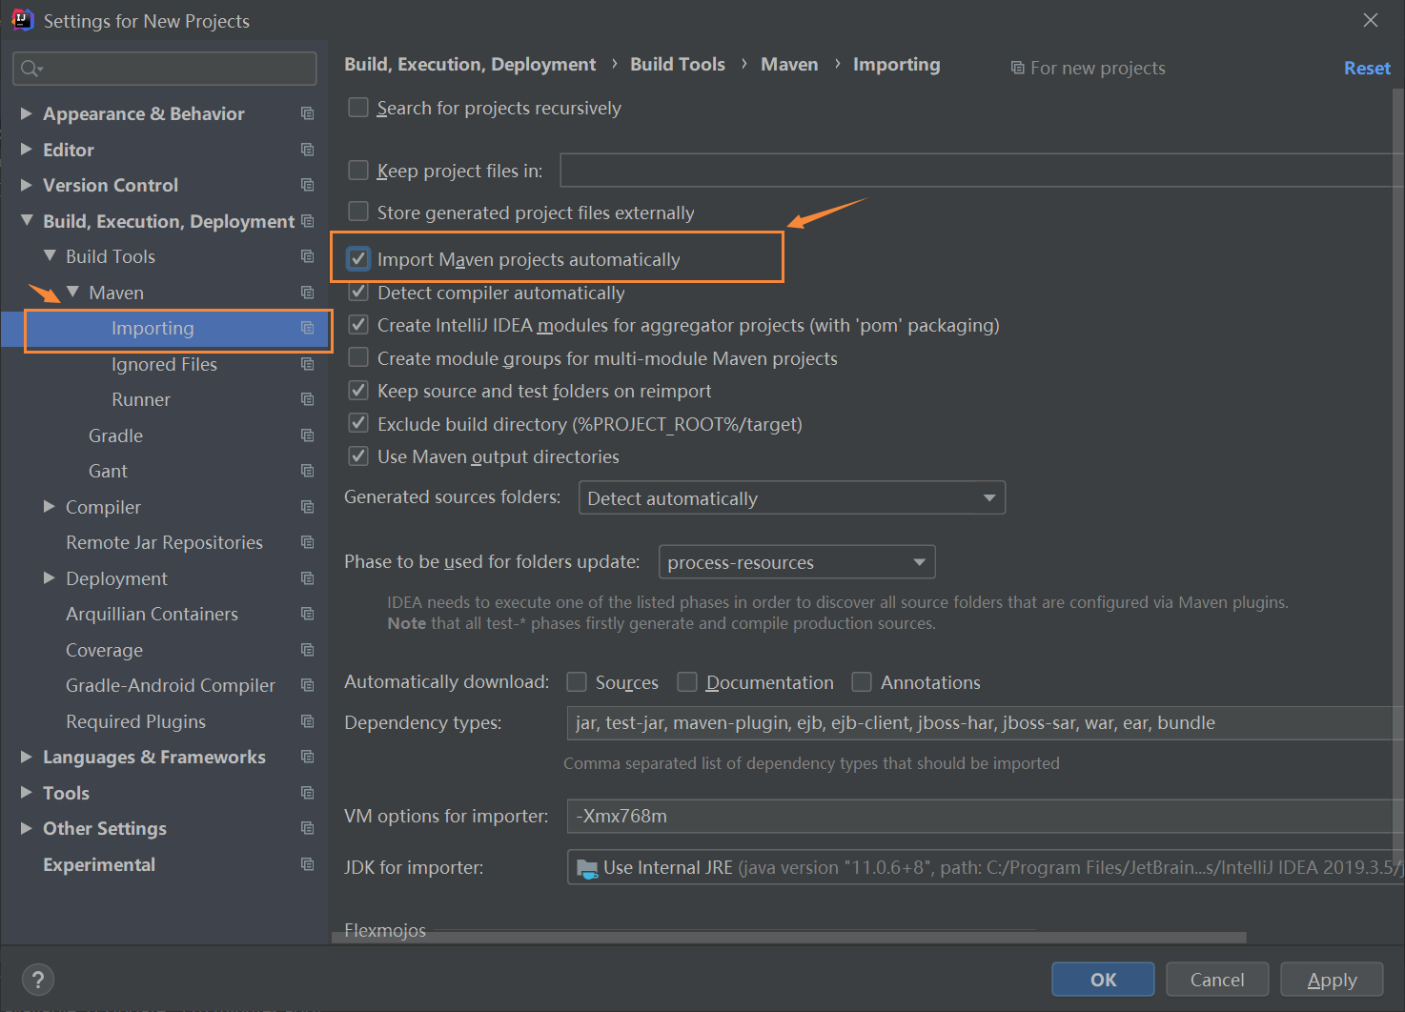Toggle Keep source and test folders on reimport
This screenshot has width=1405, height=1012.
point(358,391)
